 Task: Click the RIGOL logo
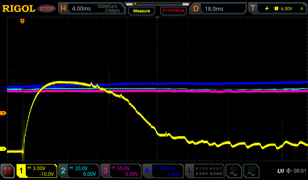click(x=19, y=9)
